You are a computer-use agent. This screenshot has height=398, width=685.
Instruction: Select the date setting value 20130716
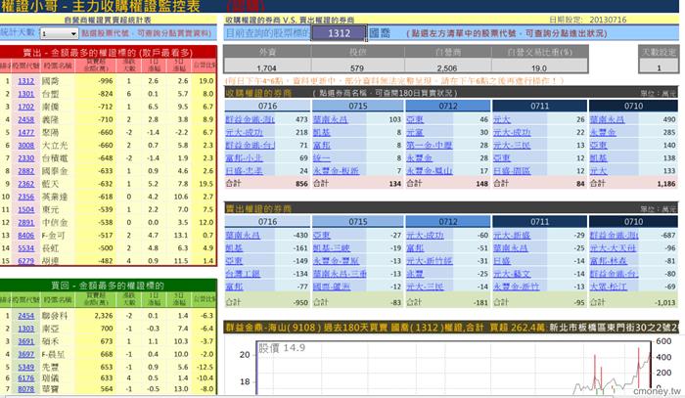point(608,20)
